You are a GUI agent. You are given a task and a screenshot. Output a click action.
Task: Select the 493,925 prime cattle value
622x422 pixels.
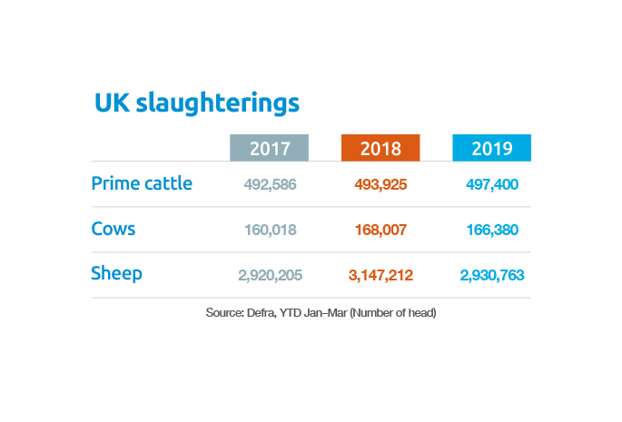pos(380,184)
